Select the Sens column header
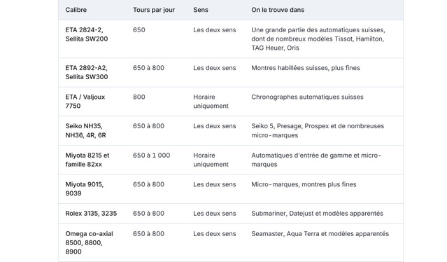The width and height of the screenshot is (447, 262). point(200,10)
